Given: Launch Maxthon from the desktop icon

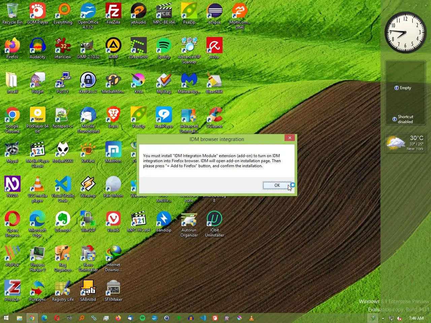Looking at the screenshot, I should click(x=113, y=152).
